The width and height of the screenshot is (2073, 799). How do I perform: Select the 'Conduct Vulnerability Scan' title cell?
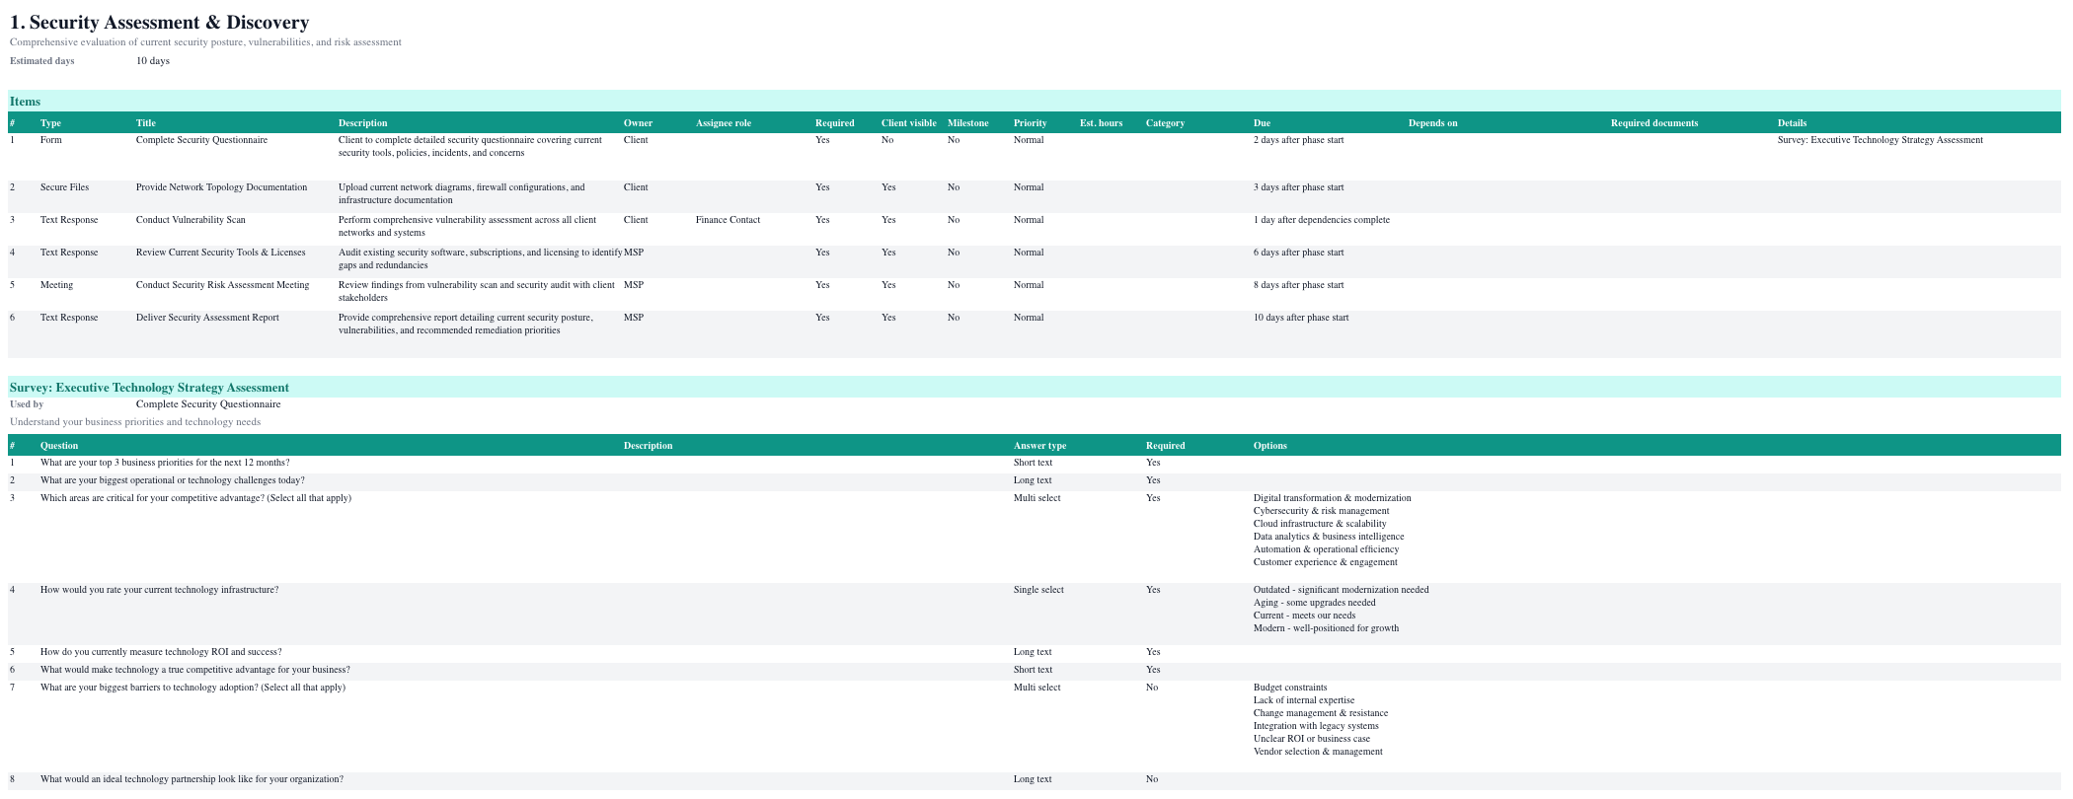coord(191,220)
